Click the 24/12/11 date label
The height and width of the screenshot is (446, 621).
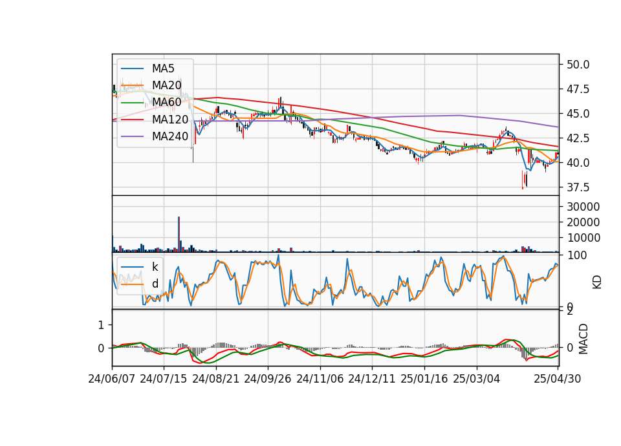[x=372, y=379]
